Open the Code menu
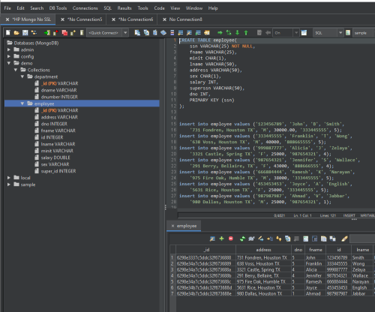 click(x=159, y=8)
